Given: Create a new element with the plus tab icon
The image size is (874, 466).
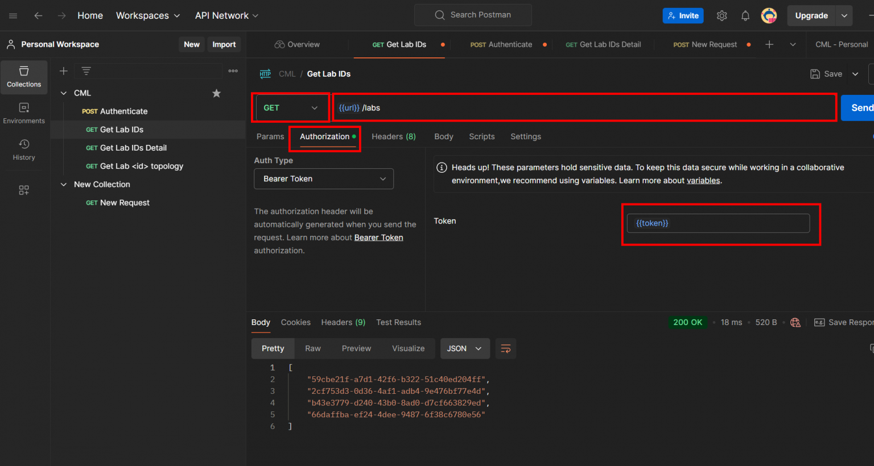Looking at the screenshot, I should click(769, 44).
